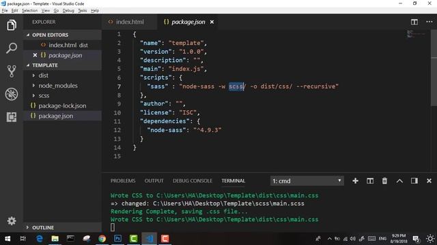Open the Debug view in activity bar

[12, 94]
